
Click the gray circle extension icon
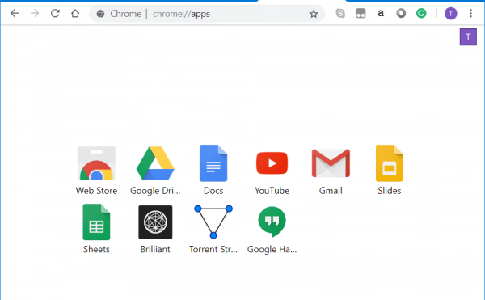coord(401,13)
